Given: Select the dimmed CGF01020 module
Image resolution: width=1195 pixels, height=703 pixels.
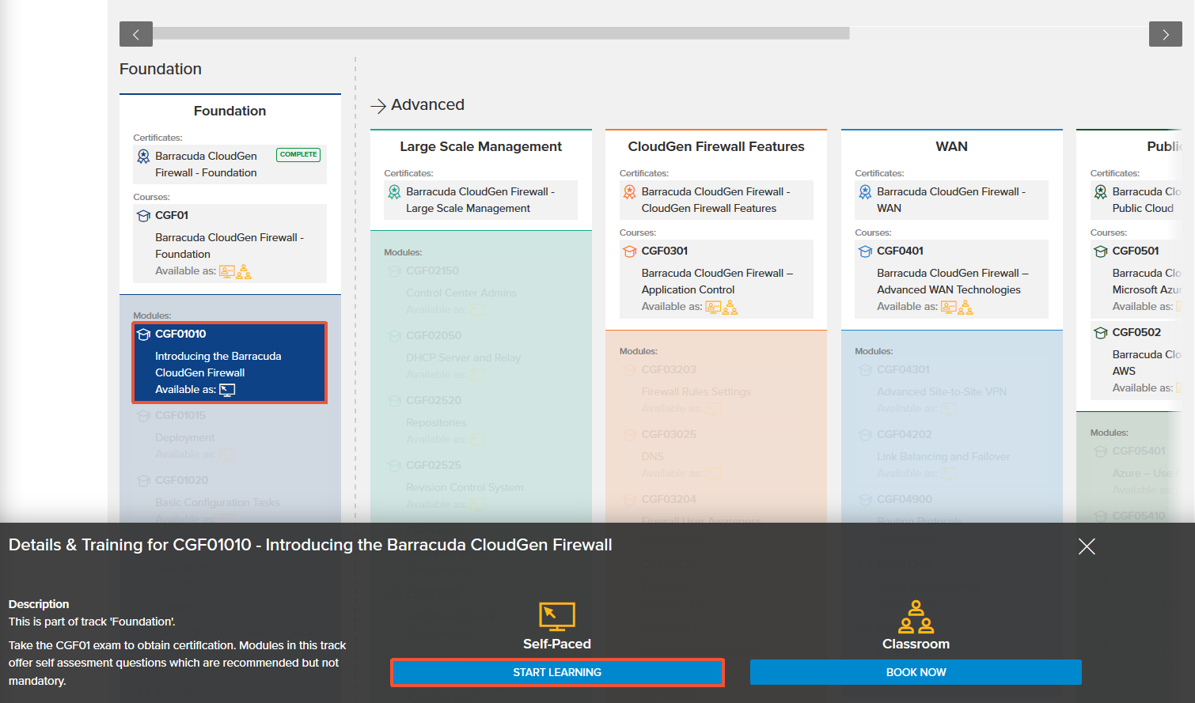Looking at the screenshot, I should tap(230, 500).
